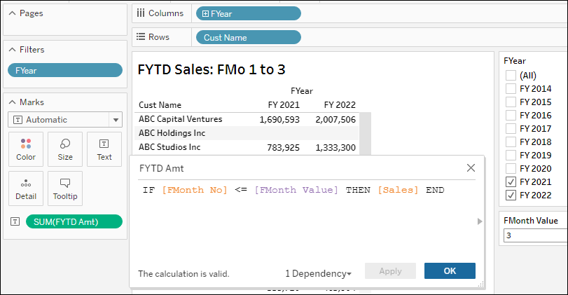The height and width of the screenshot is (295, 568).
Task: Click OK in the calculation dialog
Action: pyautogui.click(x=450, y=271)
